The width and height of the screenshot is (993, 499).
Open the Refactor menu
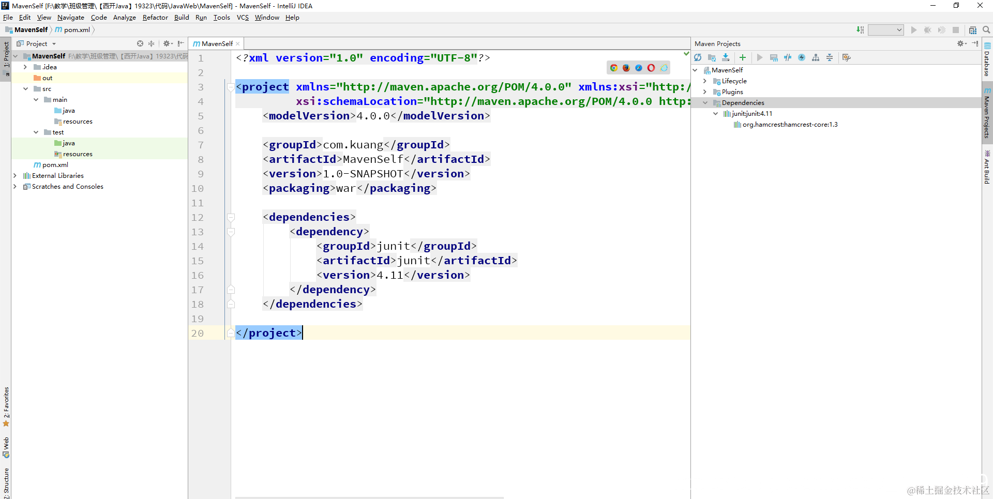click(x=155, y=18)
